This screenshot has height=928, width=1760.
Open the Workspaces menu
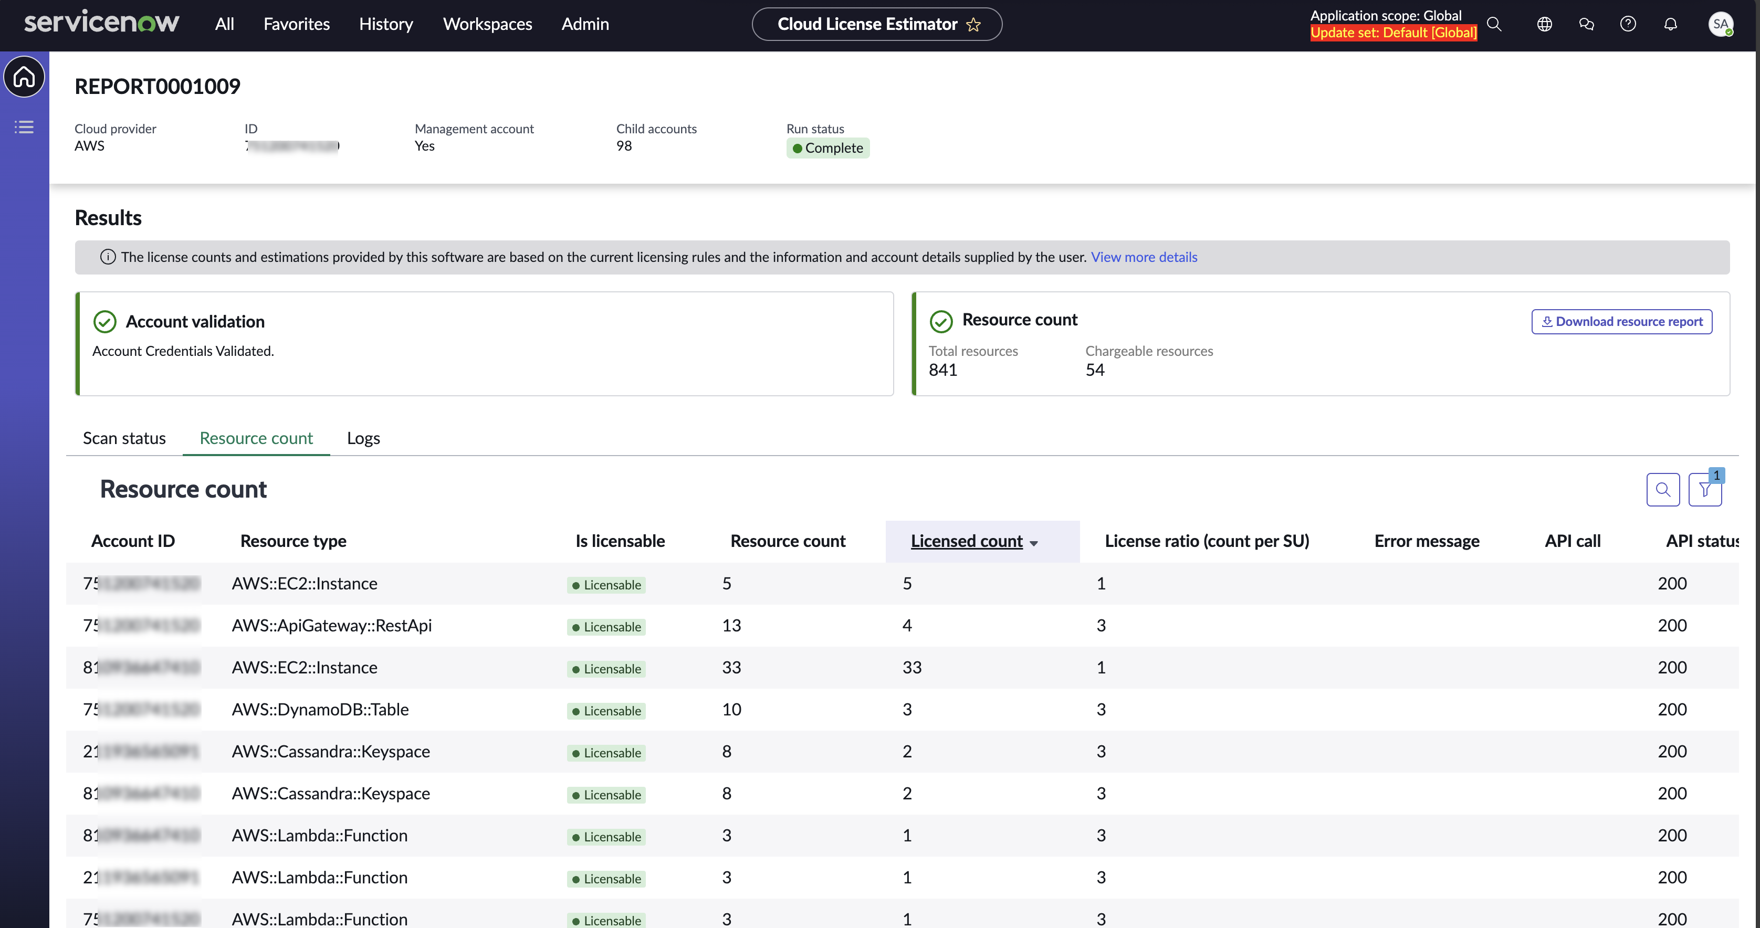pos(487,24)
